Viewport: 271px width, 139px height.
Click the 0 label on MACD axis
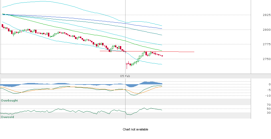point(269,84)
